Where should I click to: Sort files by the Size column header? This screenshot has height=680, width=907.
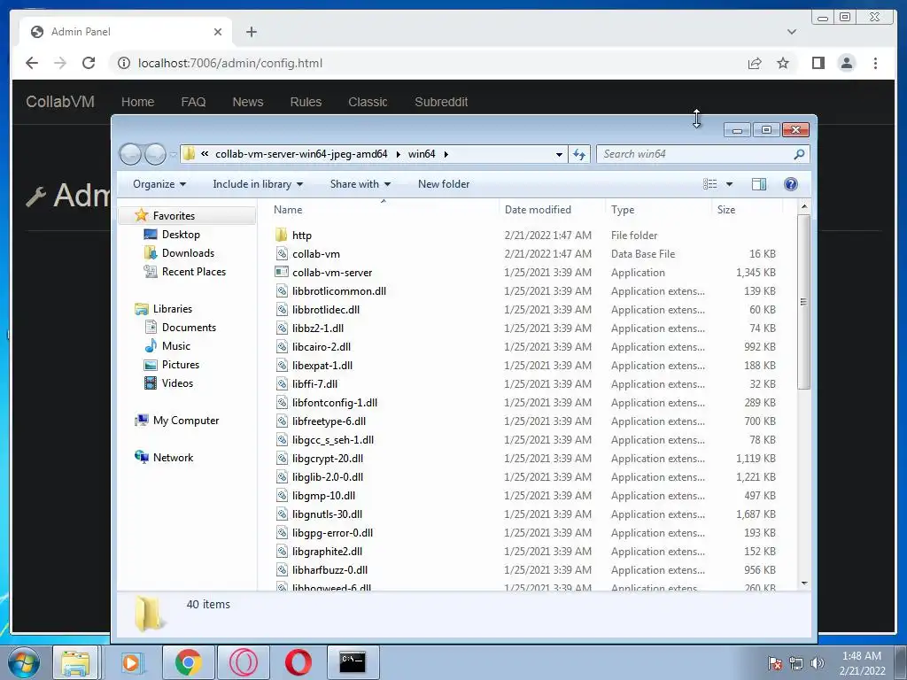point(747,209)
